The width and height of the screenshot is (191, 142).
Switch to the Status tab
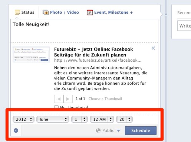pyautogui.click(x=24, y=12)
